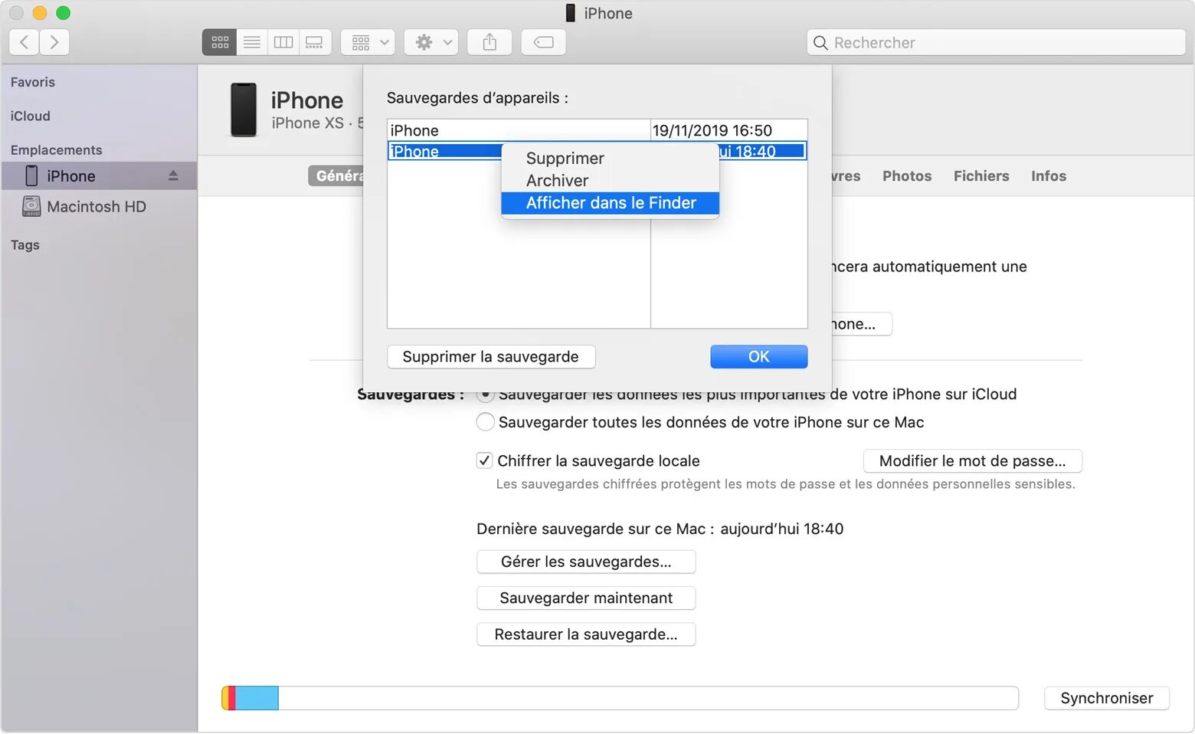Eject the iPhone from the sidebar
The image size is (1195, 734).
[x=173, y=176]
